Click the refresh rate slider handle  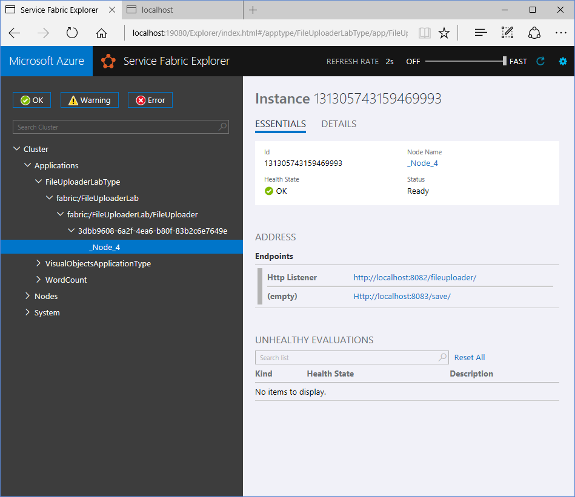[504, 61]
